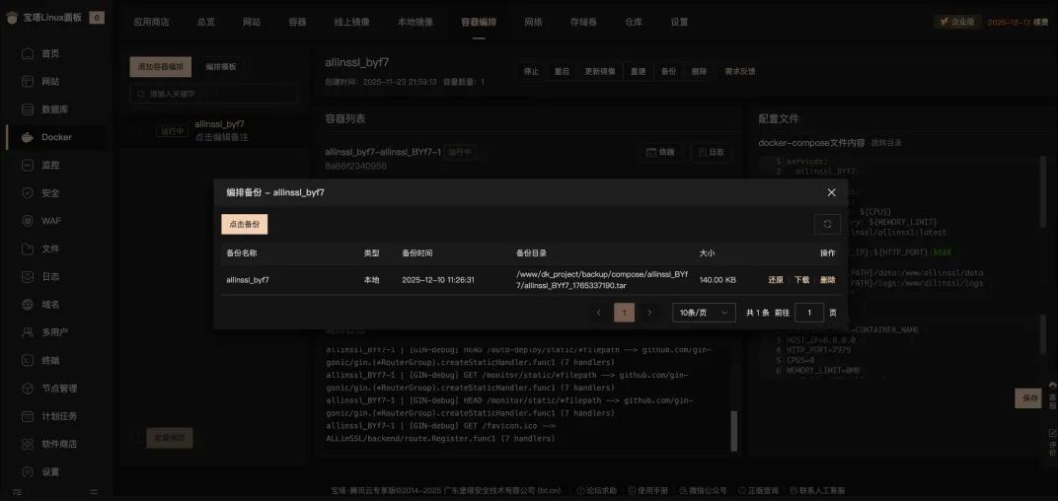Image resolution: width=1058 pixels, height=501 pixels.
Task: Switch to the 网络 tab
Action: pos(533,22)
